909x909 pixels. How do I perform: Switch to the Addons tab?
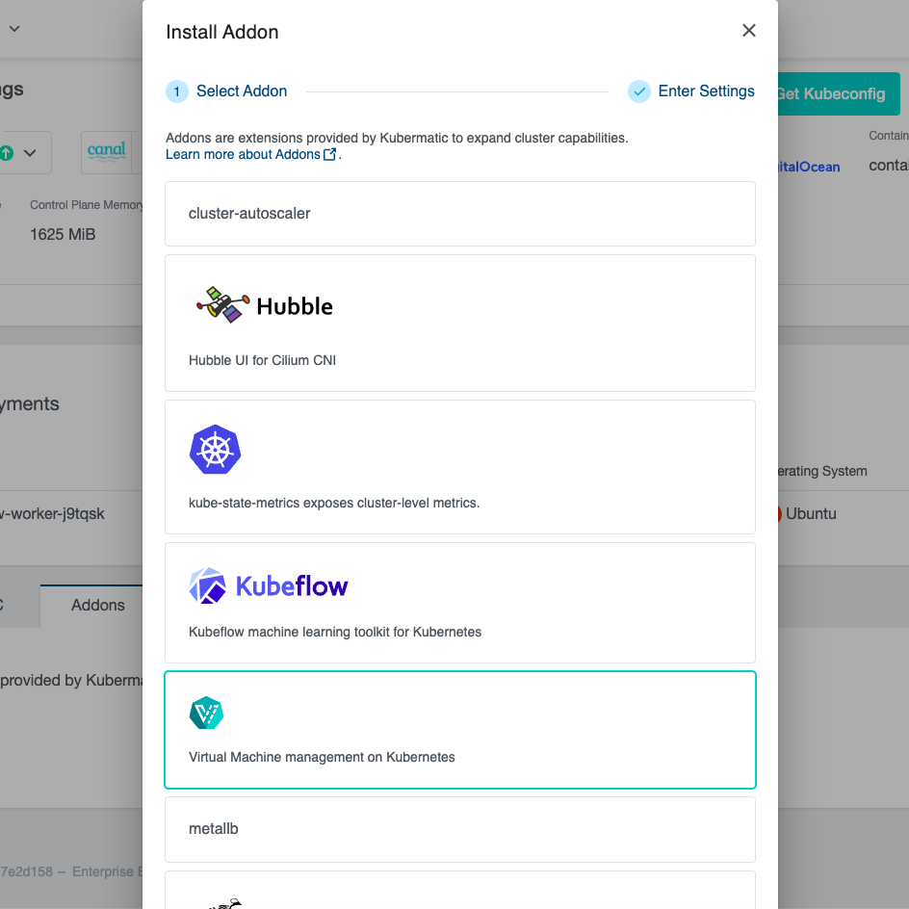click(97, 605)
